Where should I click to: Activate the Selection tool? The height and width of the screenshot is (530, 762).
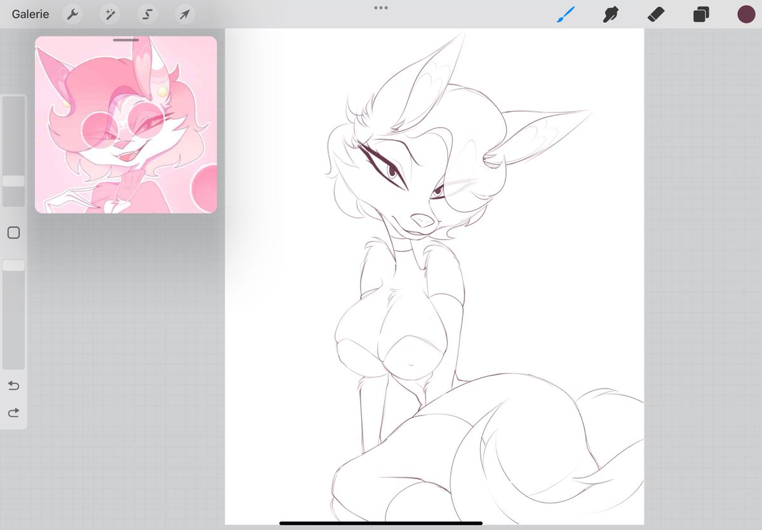pos(147,14)
